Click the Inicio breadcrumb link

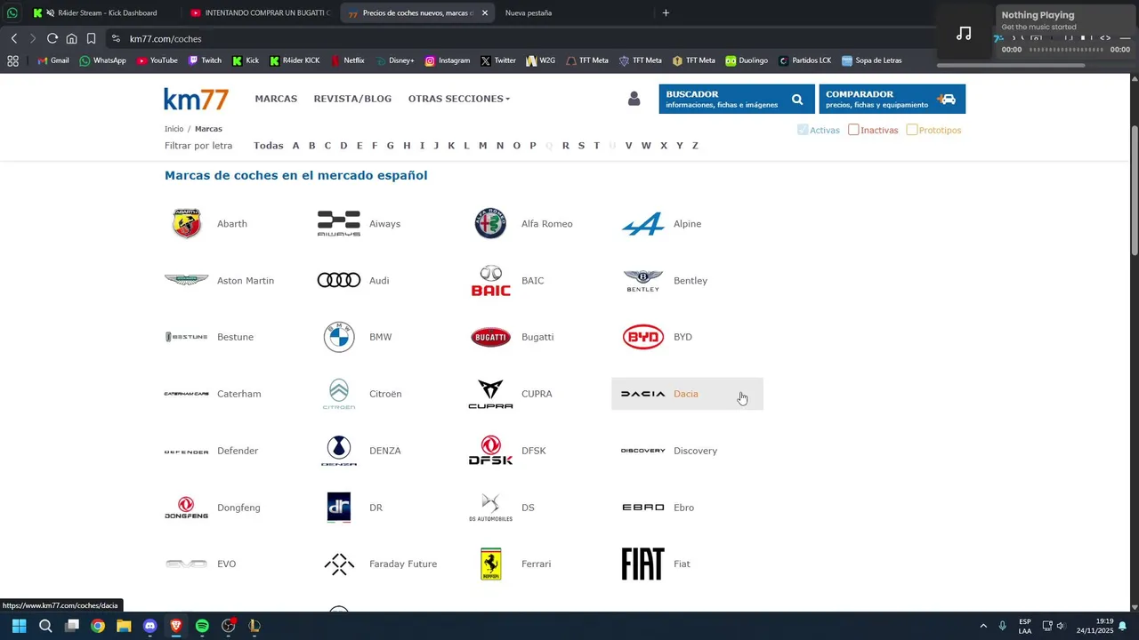pos(174,129)
